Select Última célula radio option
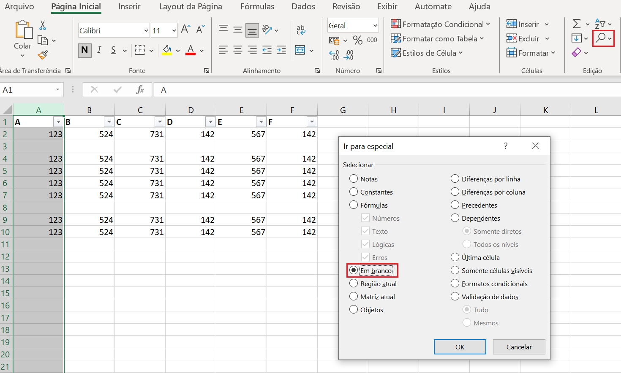The height and width of the screenshot is (373, 621). (x=455, y=257)
